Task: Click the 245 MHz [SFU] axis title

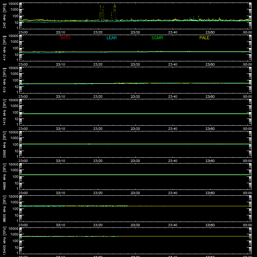Action: point(4,16)
